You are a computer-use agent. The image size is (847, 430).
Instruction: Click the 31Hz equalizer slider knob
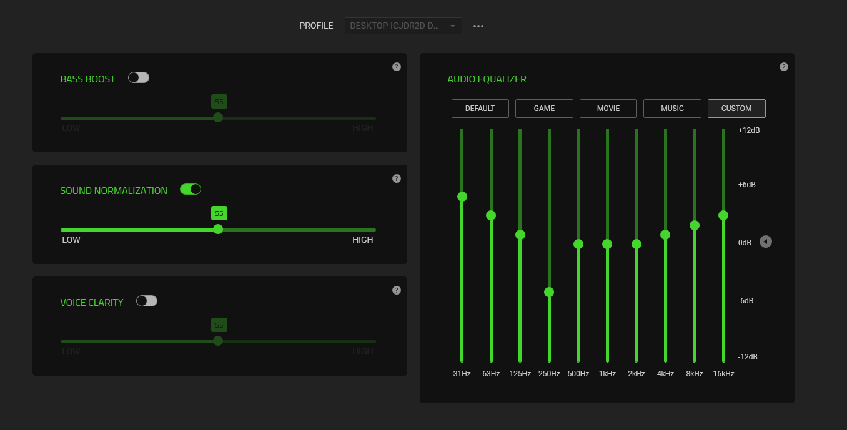tap(462, 197)
